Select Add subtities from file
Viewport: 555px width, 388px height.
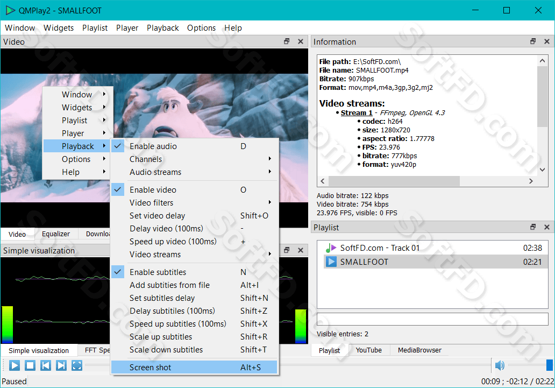194,285
